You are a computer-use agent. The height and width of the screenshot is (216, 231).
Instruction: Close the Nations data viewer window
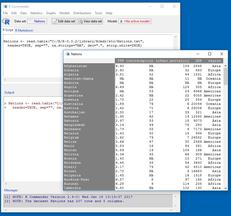click(222, 54)
